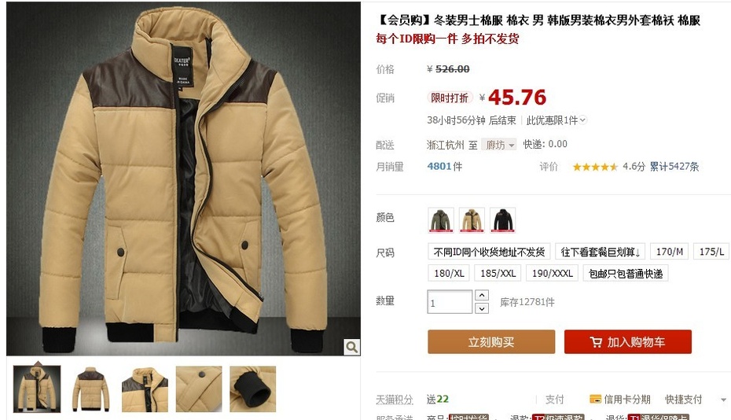Screen dimensions: 731x420
Task: Select the khaki jacket color swatch
Action: point(472,219)
